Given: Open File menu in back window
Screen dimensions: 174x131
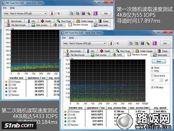Looking at the screenshot, I should pyautogui.click(x=5, y=8).
